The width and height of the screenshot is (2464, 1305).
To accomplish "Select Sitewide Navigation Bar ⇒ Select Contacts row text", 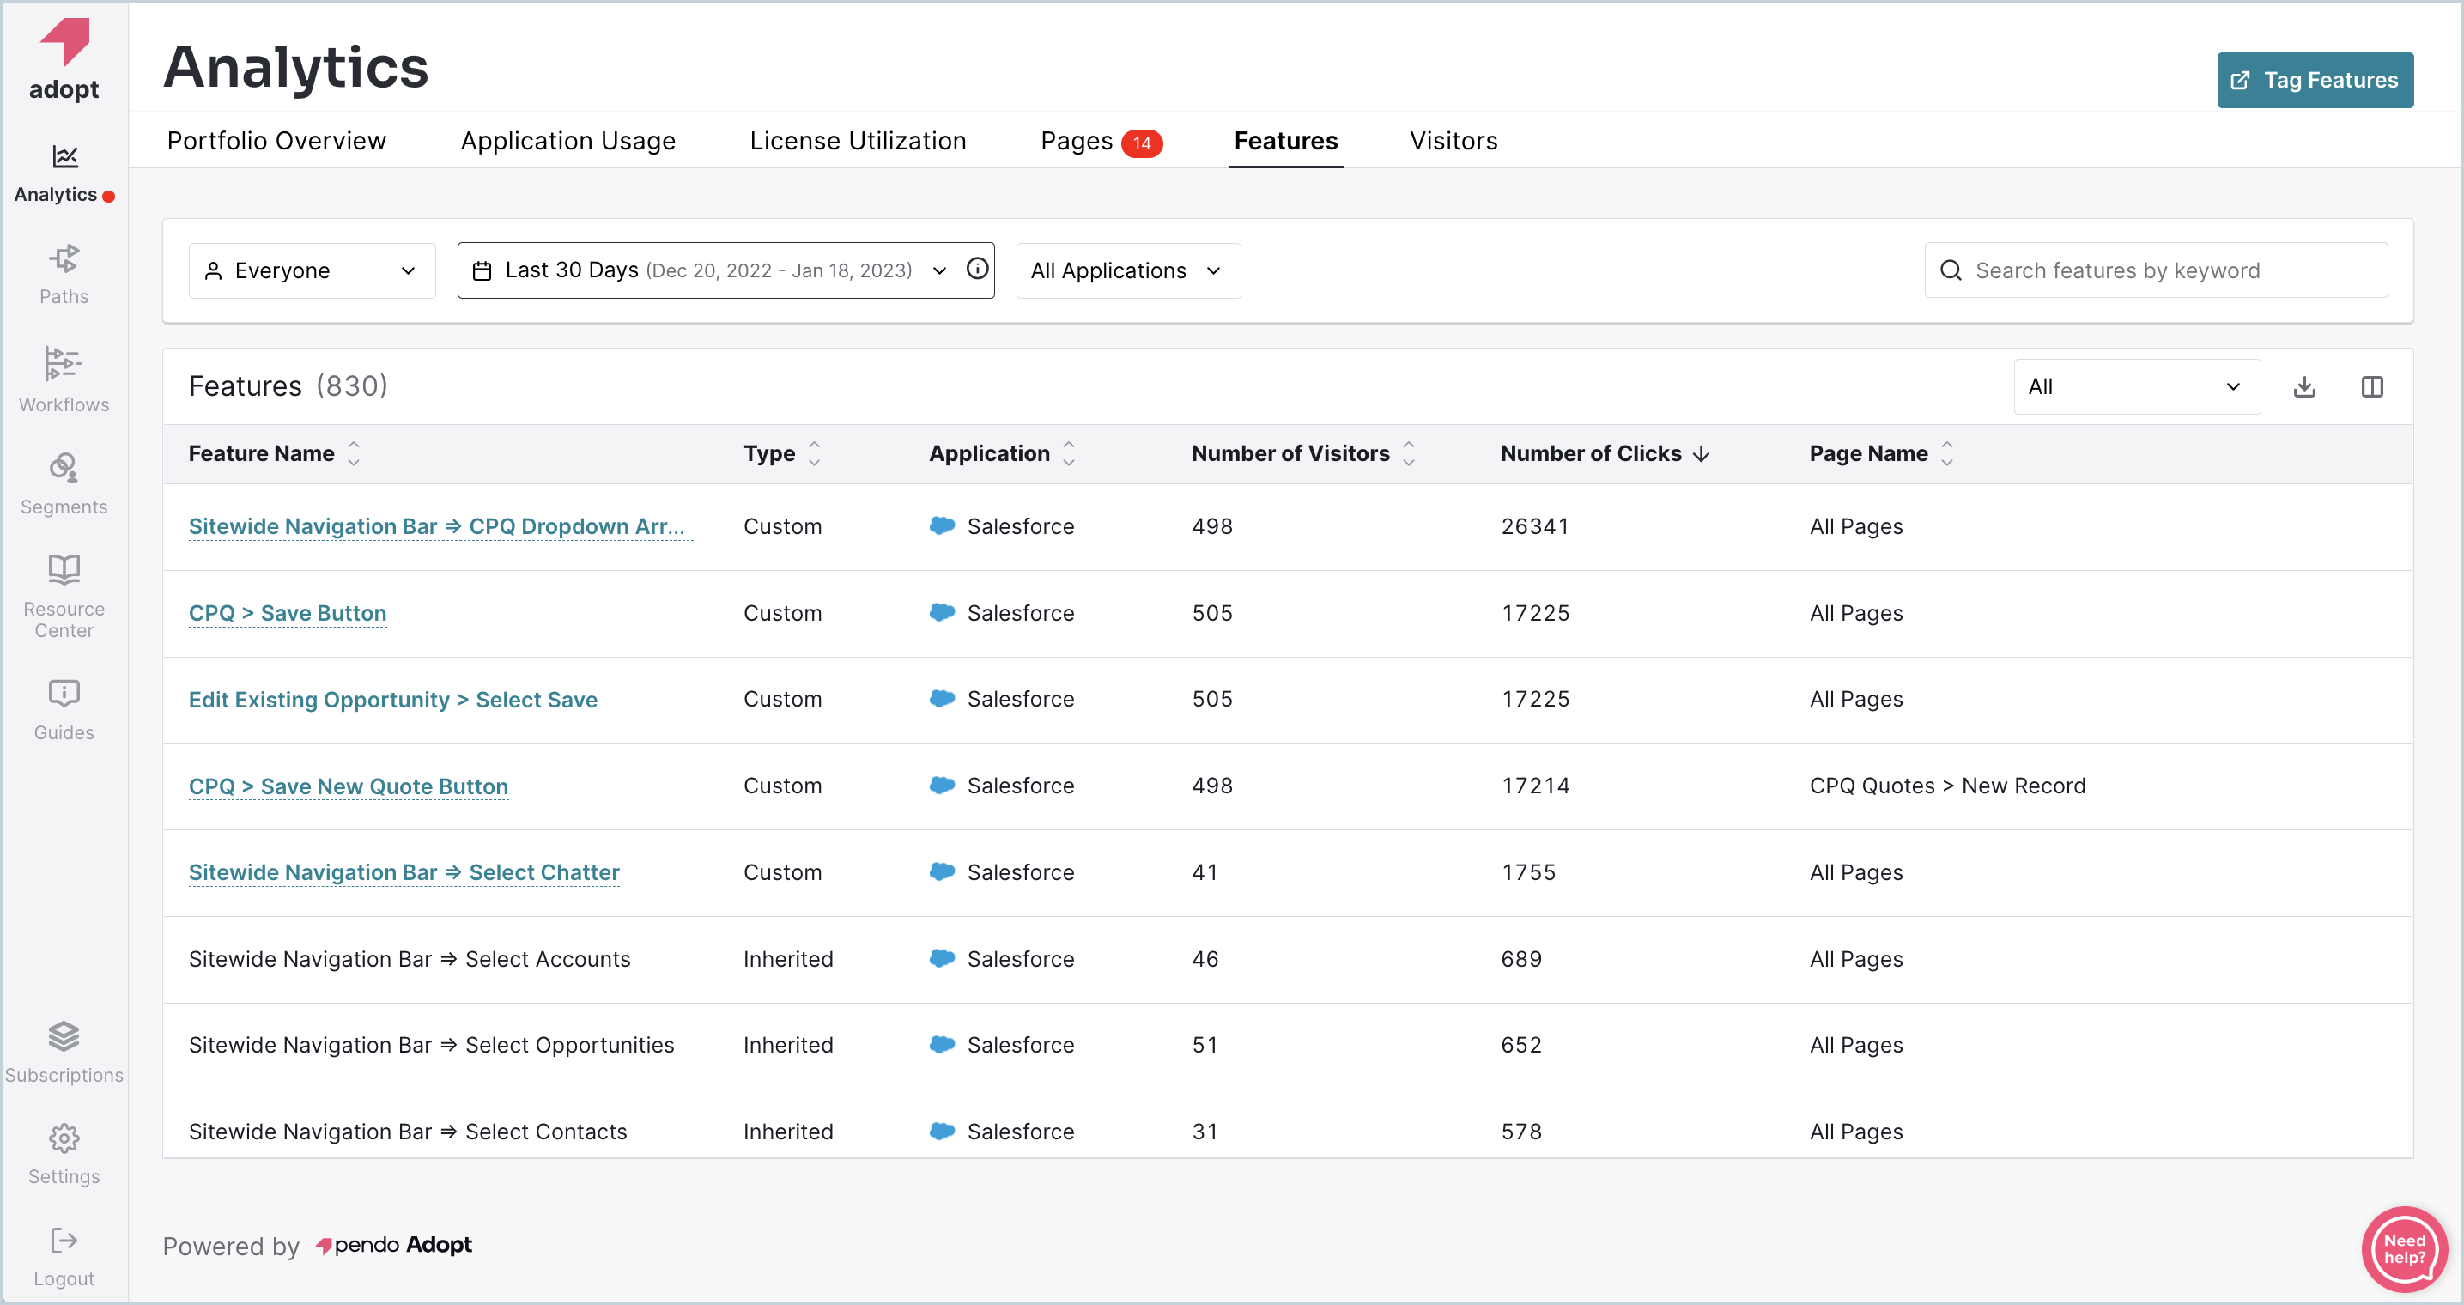I will (408, 1131).
